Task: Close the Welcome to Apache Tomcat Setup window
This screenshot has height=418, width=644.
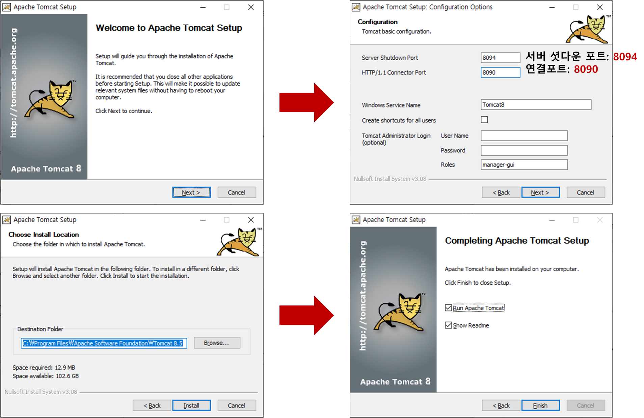Action: [x=251, y=7]
